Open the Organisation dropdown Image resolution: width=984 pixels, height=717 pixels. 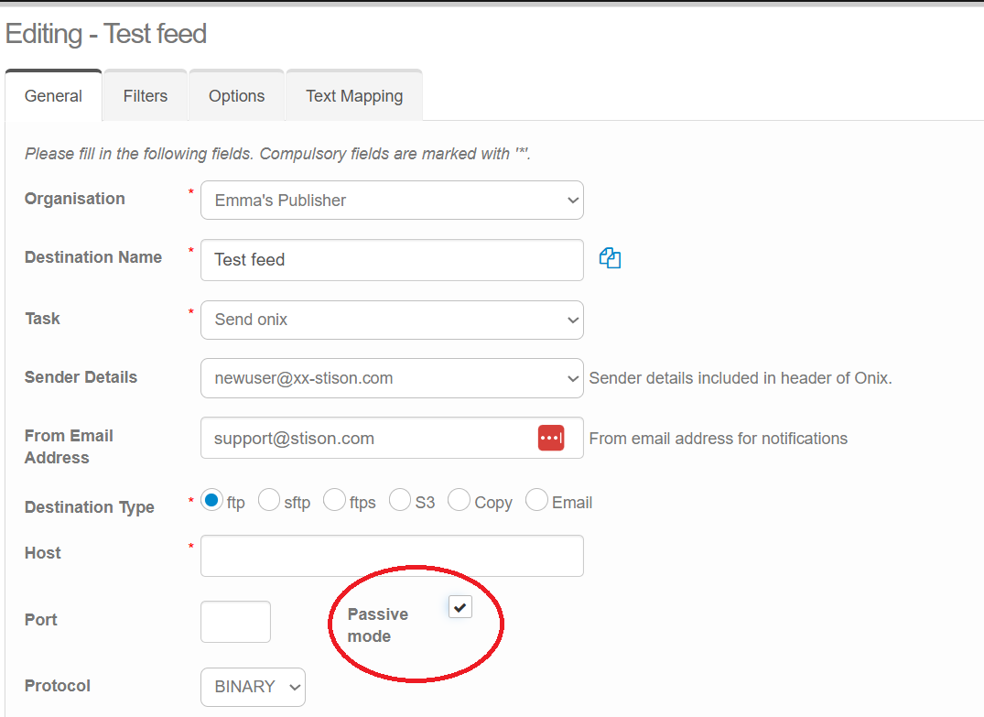[x=391, y=201]
